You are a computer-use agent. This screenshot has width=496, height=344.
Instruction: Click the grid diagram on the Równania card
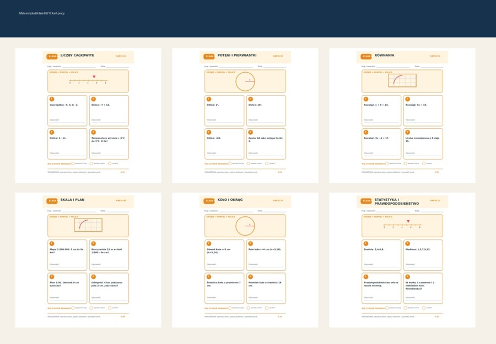(x=402, y=80)
